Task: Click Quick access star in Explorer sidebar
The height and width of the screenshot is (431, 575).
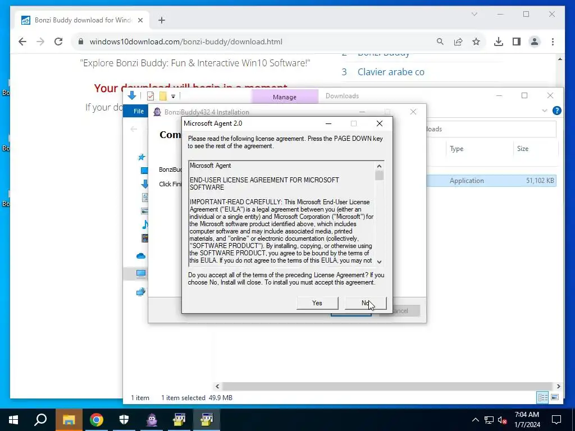Action: 142,157
